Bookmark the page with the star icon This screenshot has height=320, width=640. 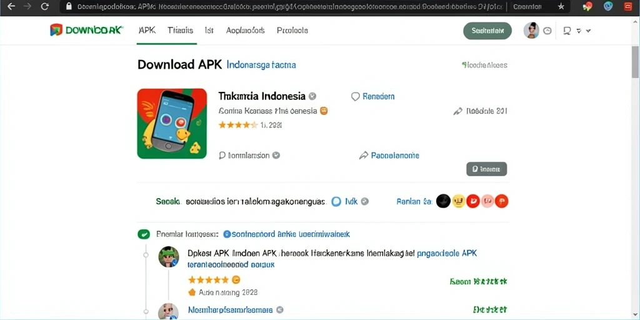pos(561,6)
